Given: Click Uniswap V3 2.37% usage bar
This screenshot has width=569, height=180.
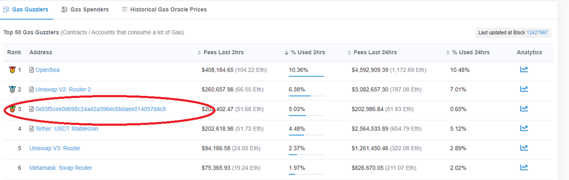Looking at the screenshot, I should click(x=306, y=154).
